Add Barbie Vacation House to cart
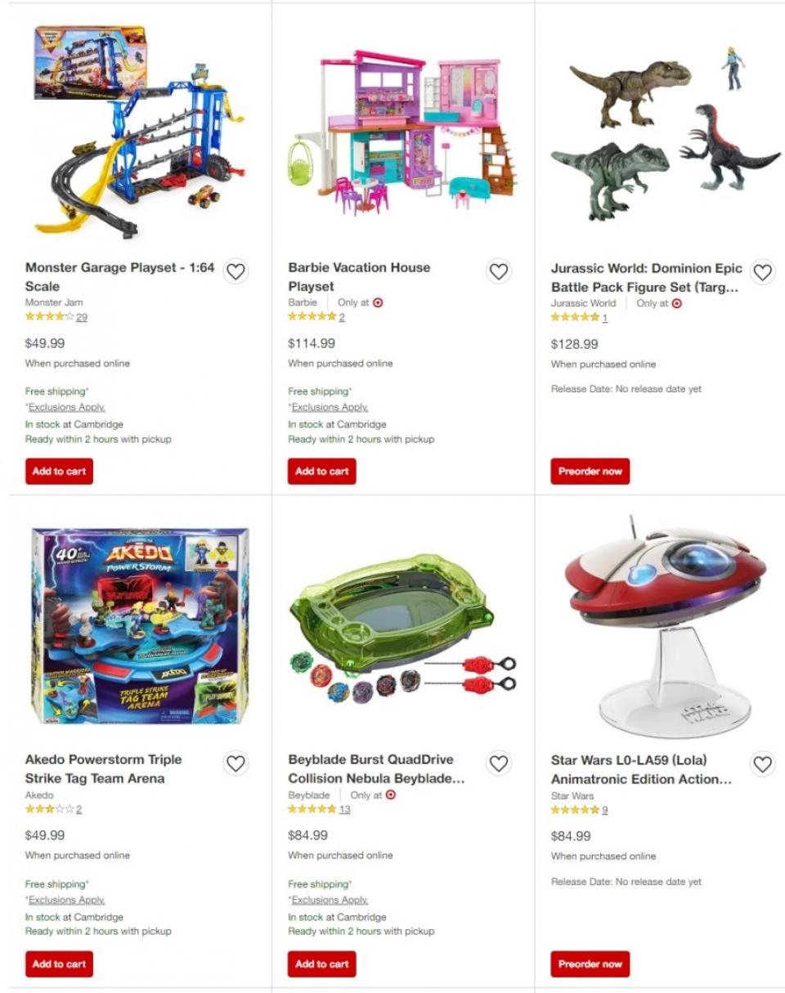 pos(322,471)
